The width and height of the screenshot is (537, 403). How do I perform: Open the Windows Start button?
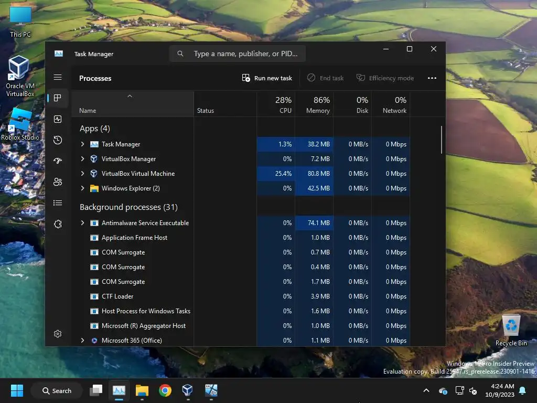point(17,390)
